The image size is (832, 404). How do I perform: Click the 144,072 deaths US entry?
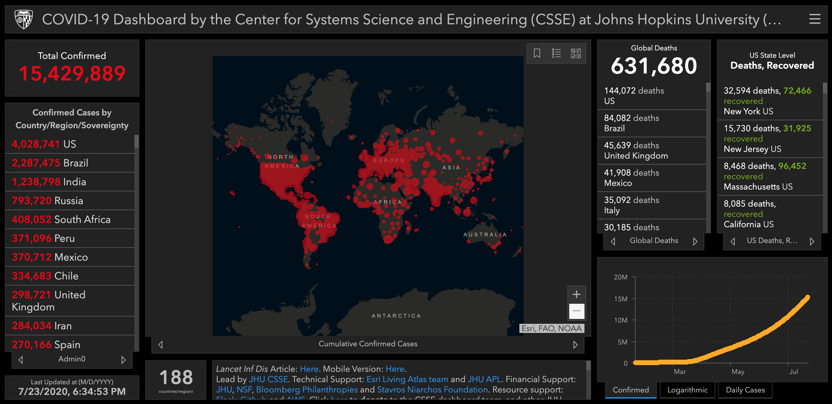point(652,96)
